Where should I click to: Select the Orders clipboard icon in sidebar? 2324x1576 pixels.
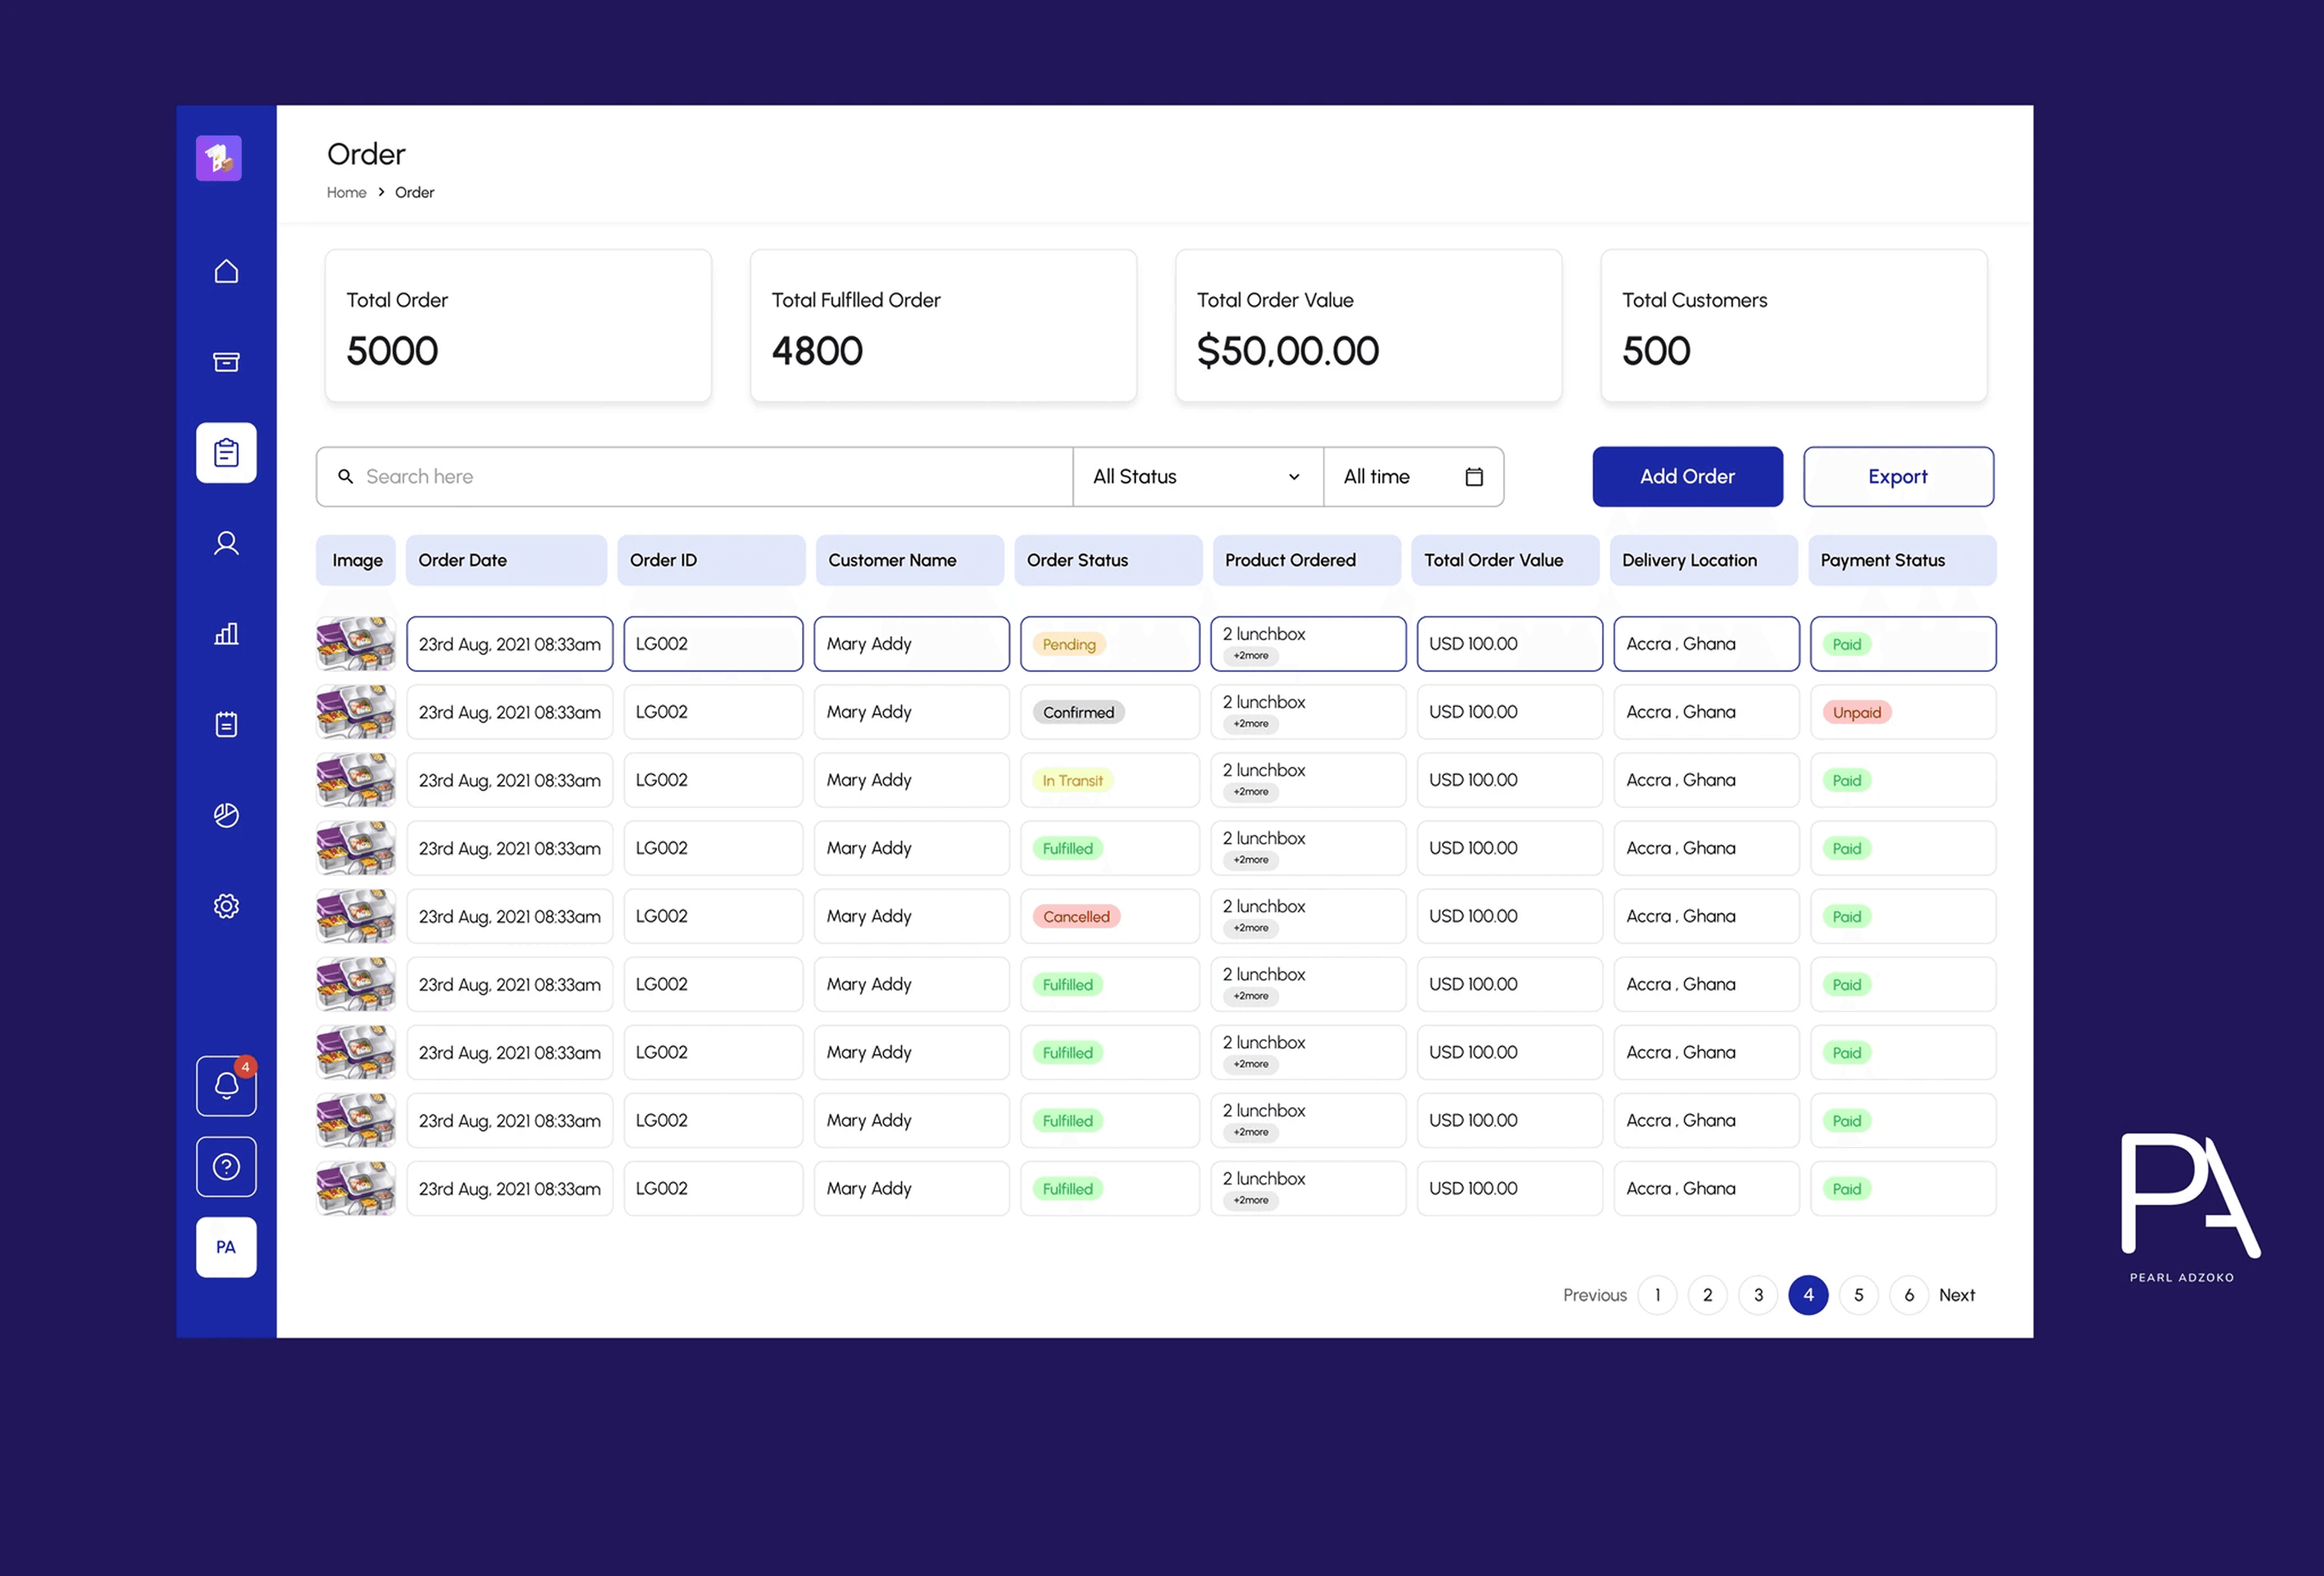point(226,453)
